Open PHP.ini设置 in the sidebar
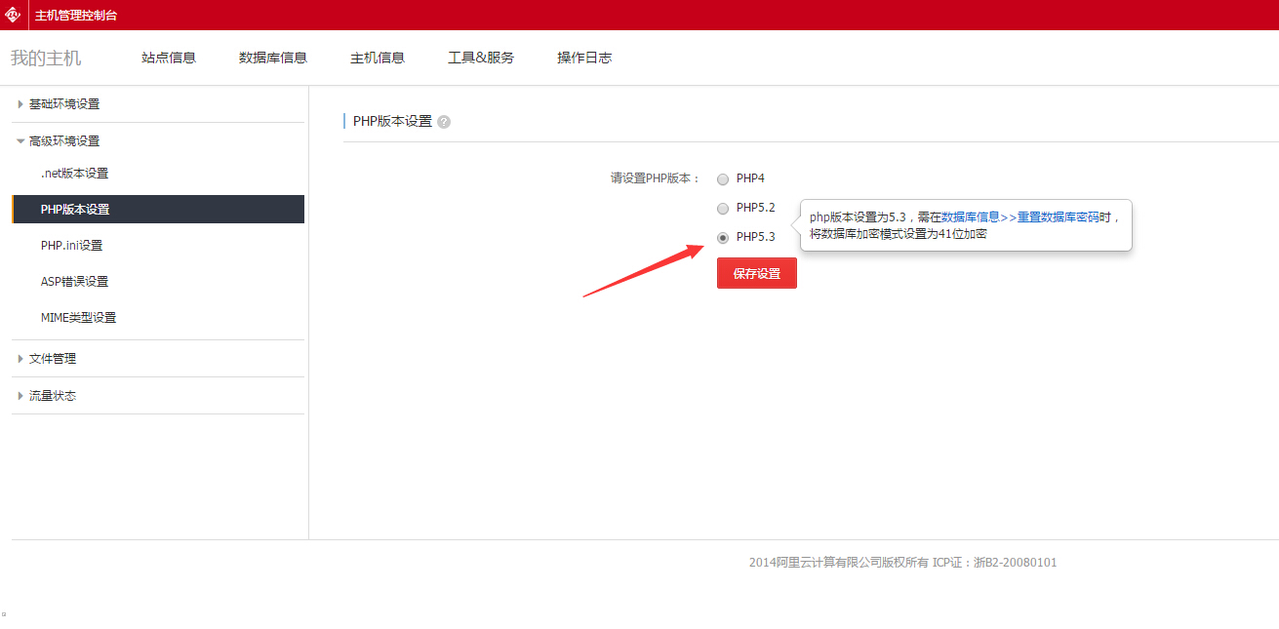 point(71,246)
